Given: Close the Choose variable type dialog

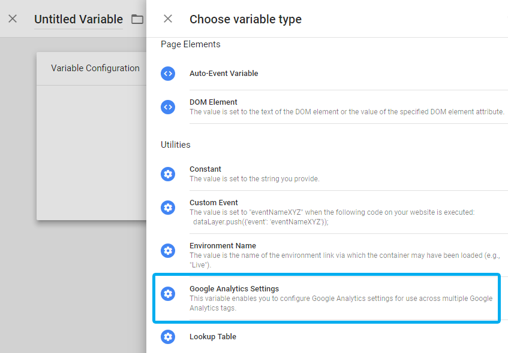Looking at the screenshot, I should (x=168, y=19).
